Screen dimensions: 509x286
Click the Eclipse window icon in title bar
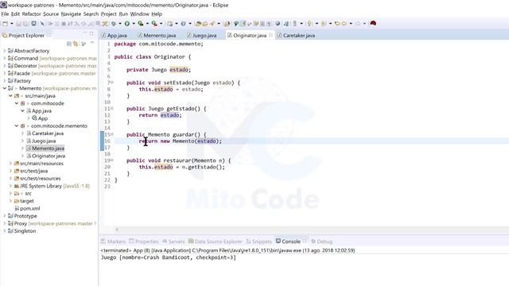pyautogui.click(x=3, y=5)
